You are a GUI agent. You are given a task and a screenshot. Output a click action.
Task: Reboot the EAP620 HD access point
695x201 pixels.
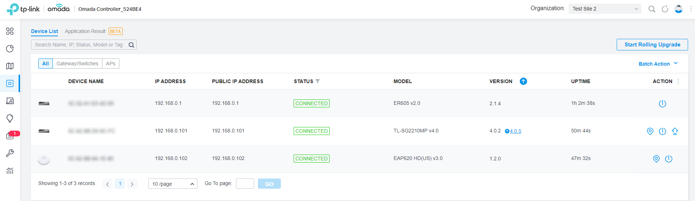(668, 159)
